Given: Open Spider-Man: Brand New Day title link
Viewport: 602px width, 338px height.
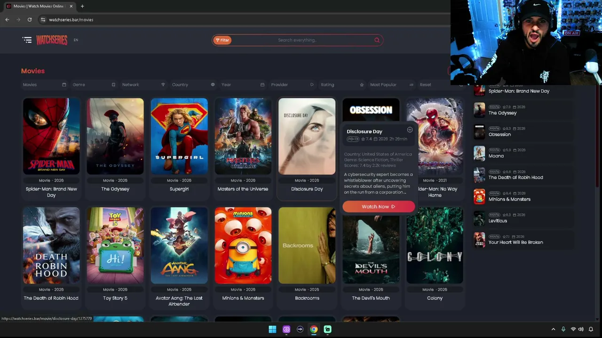Looking at the screenshot, I should pyautogui.click(x=51, y=192).
